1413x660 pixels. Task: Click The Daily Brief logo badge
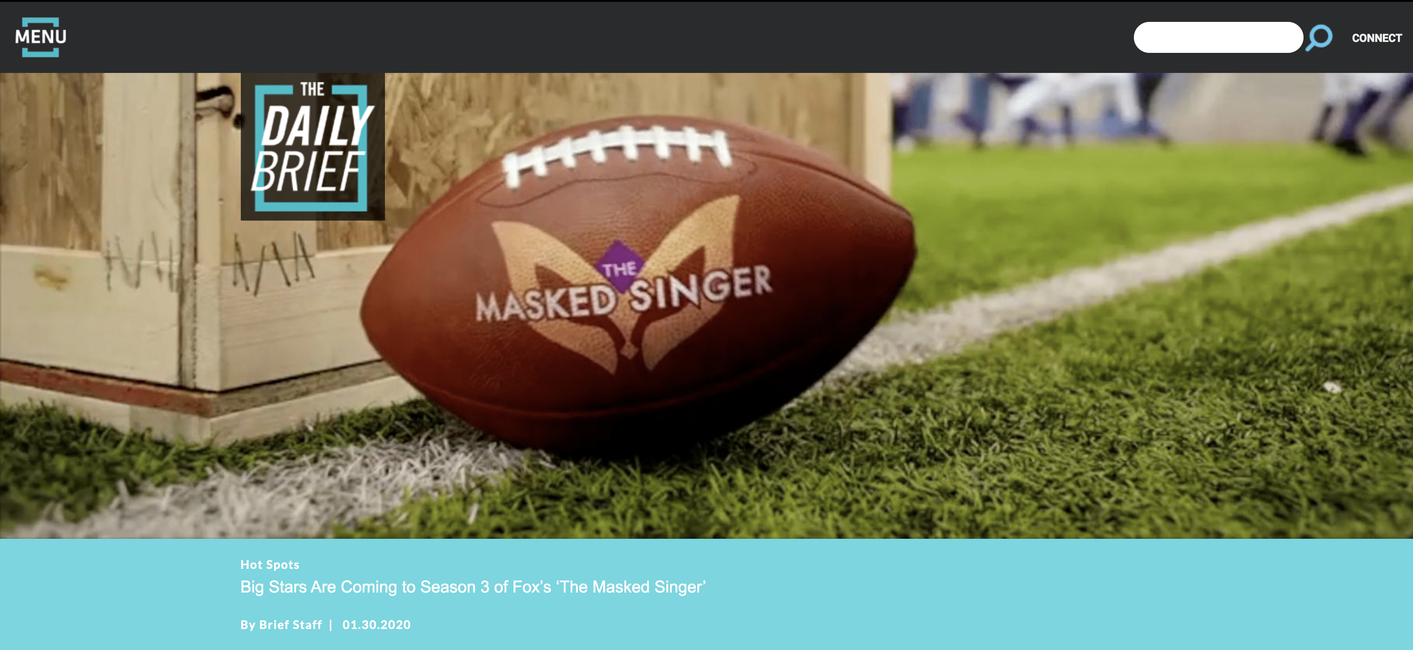[x=313, y=147]
